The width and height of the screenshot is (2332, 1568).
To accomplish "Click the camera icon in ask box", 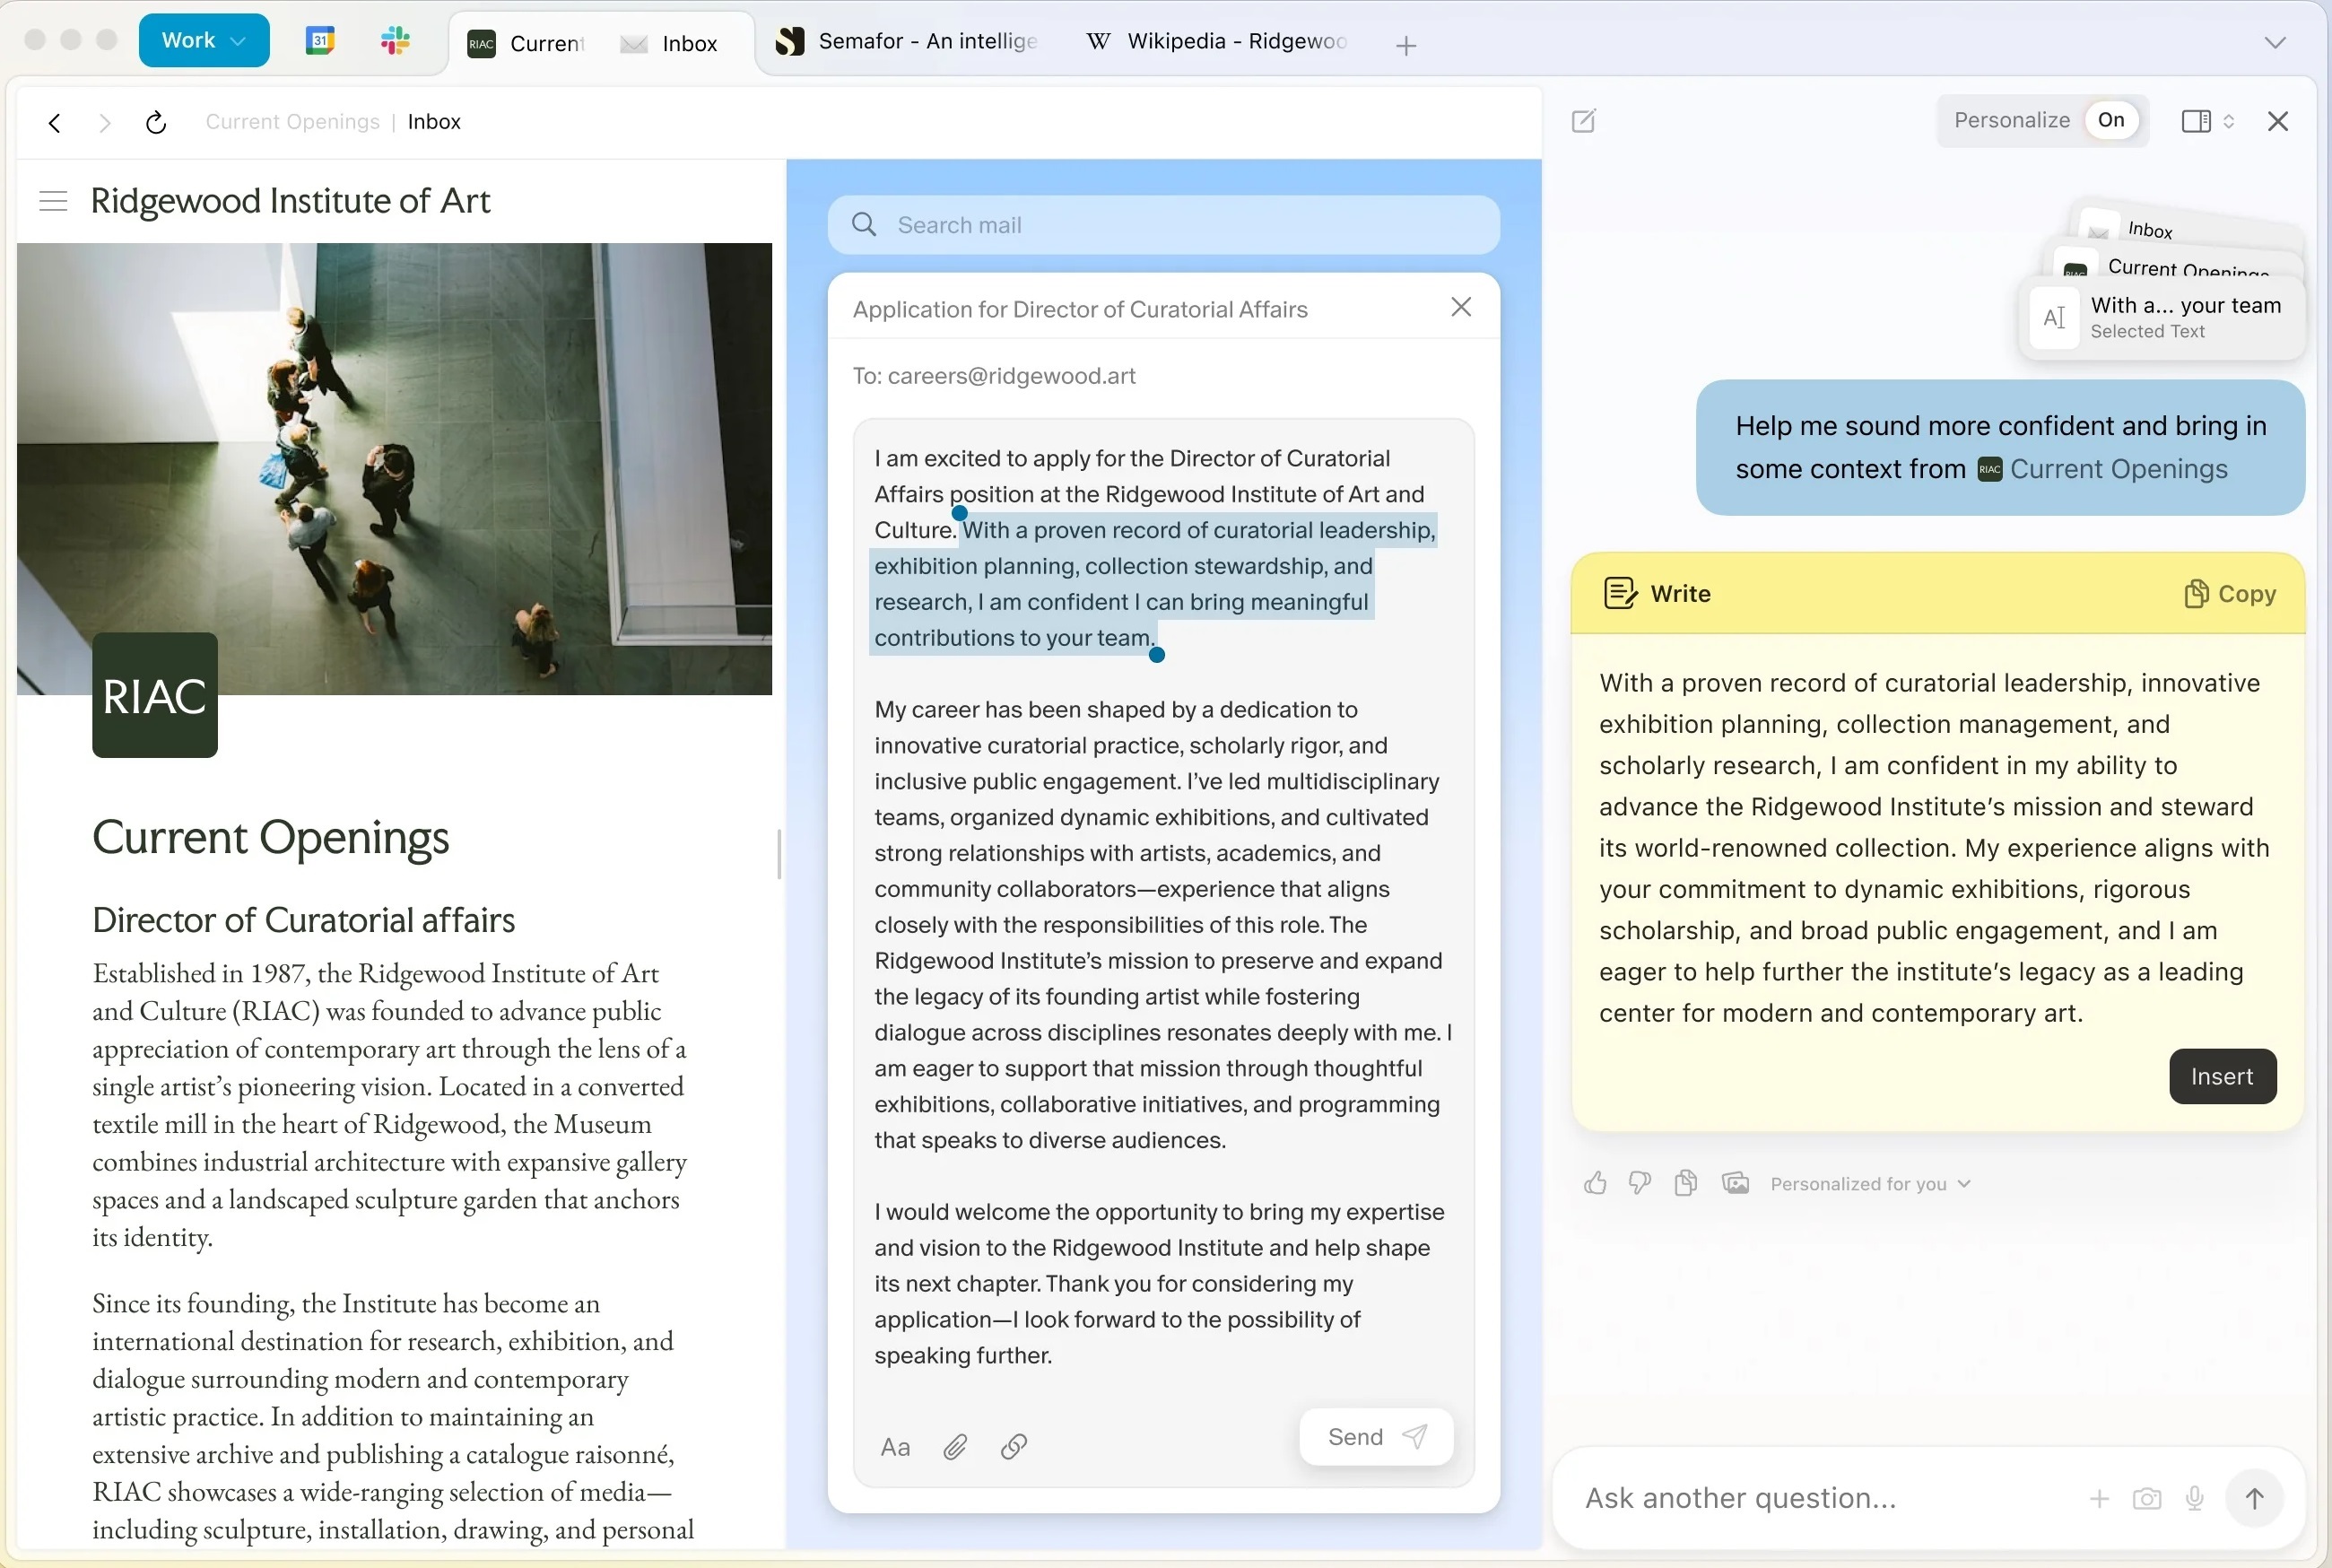I will point(2146,1498).
